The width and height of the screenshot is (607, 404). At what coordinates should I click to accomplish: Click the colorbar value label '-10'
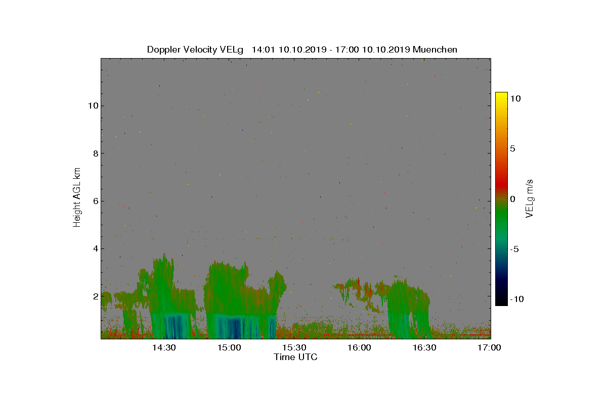pos(517,299)
